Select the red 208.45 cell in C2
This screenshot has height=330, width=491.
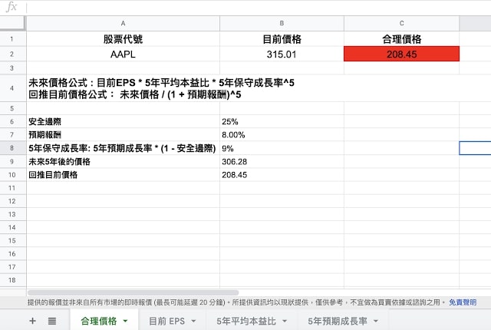401,54
